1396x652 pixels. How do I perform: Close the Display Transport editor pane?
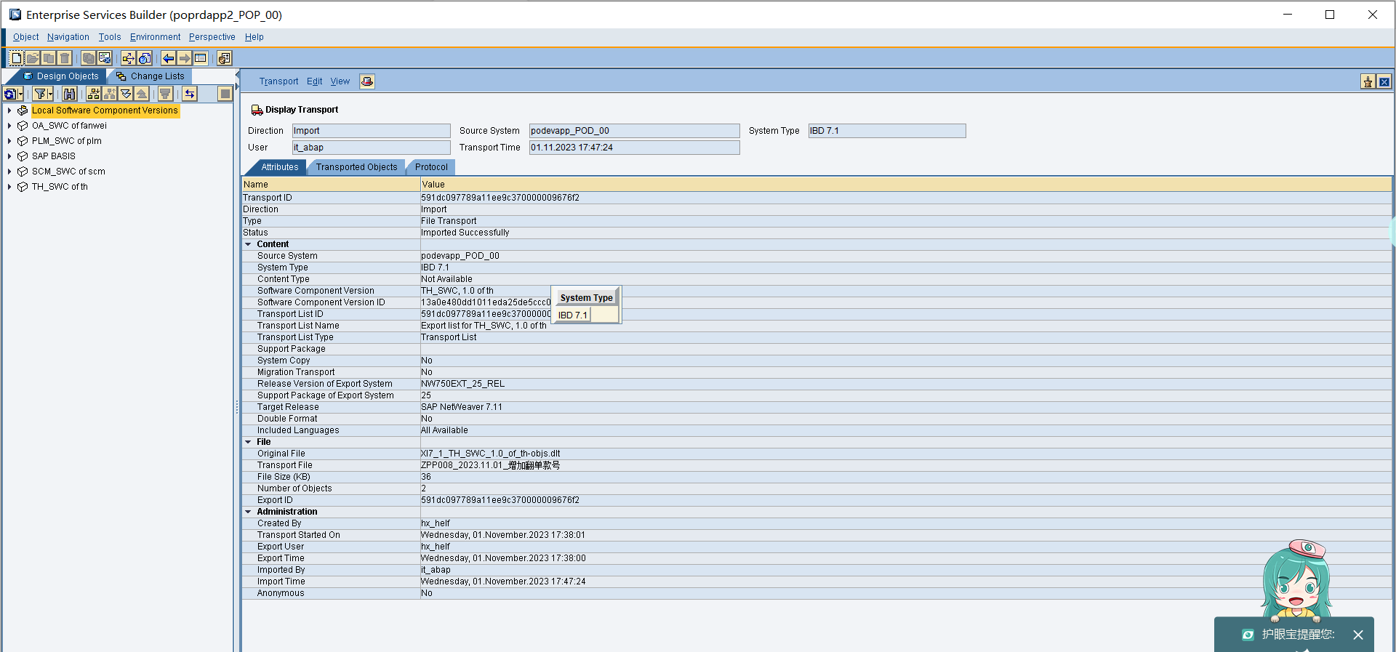point(1384,82)
